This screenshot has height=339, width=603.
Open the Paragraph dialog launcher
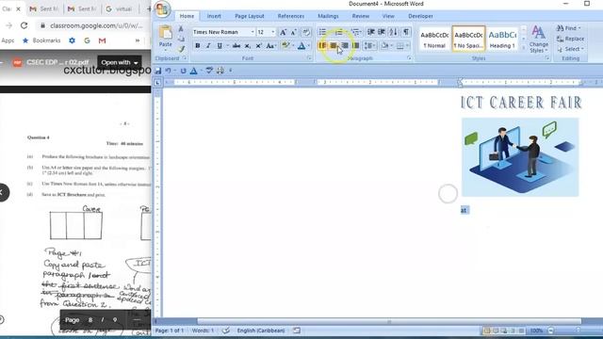coord(409,58)
